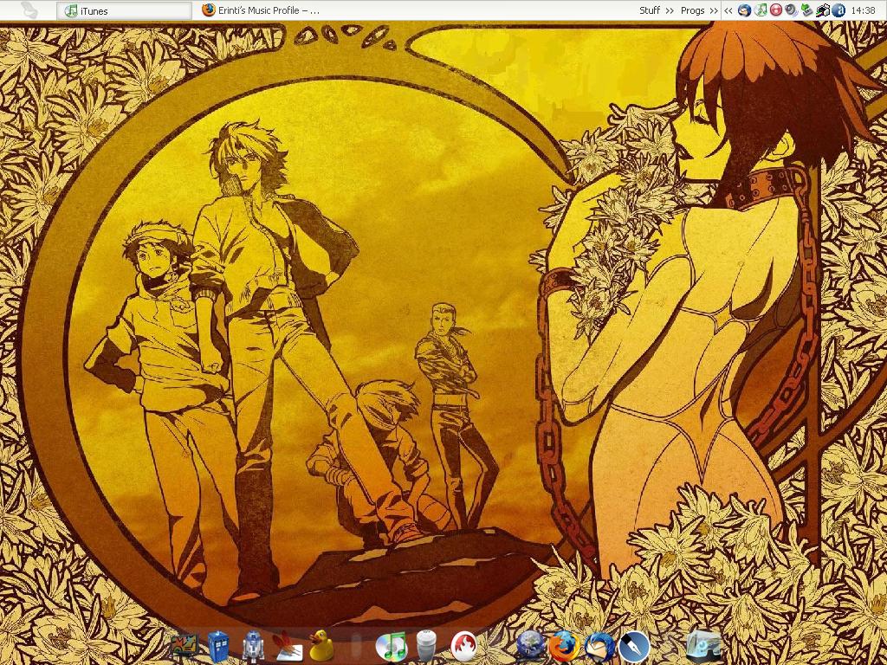
Task: Open the TARDIS police box dock icon
Action: 218,646
